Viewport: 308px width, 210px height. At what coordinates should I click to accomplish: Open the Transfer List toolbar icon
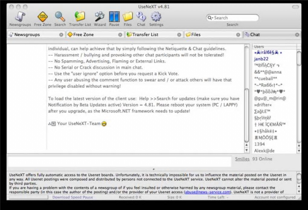coord(80,19)
